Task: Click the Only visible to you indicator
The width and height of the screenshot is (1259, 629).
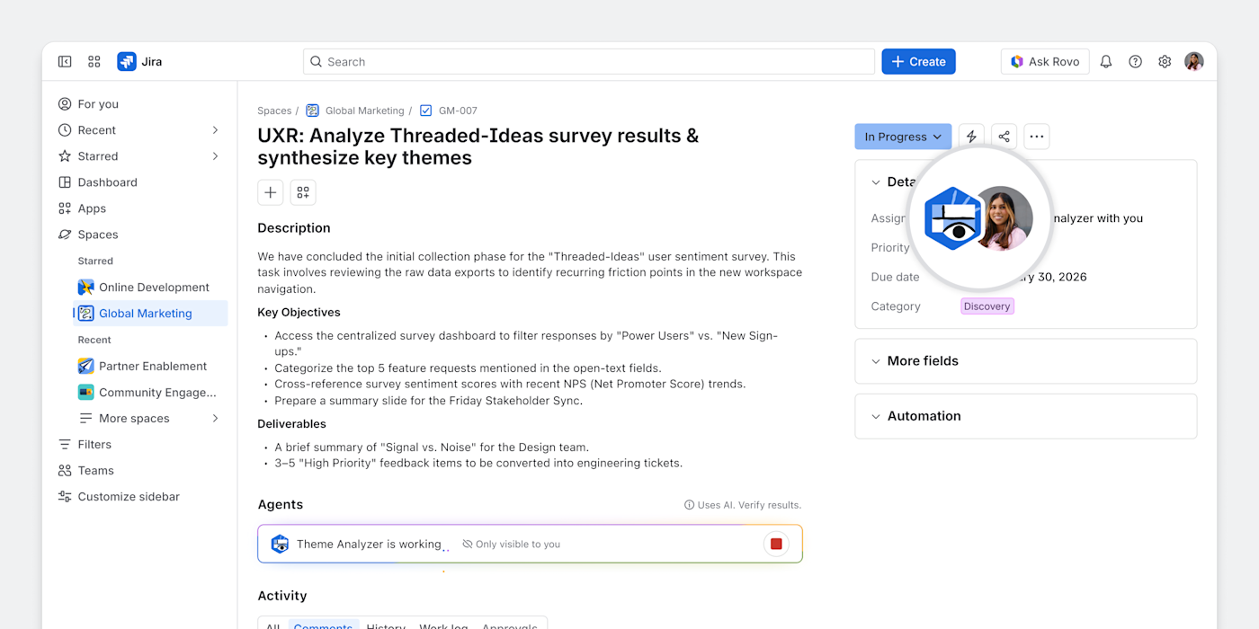Action: pos(511,544)
